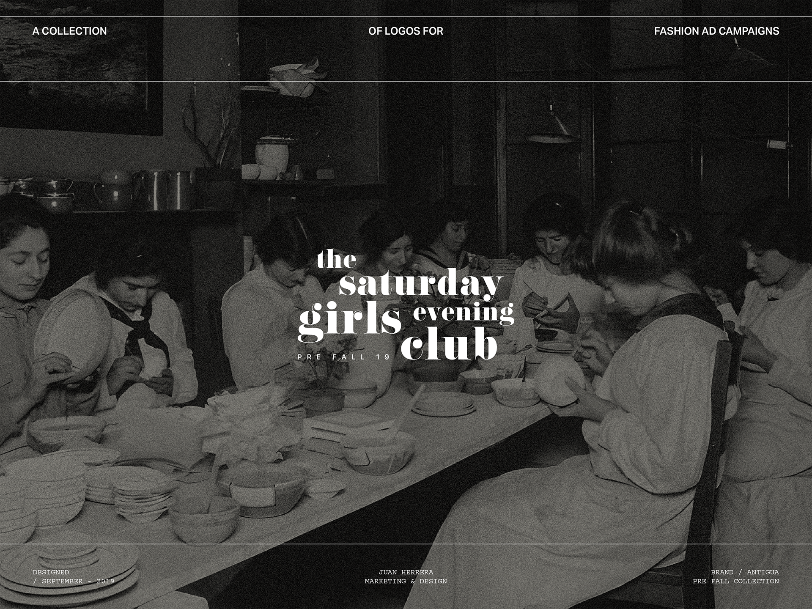Click the 'FASHION AD CAMPAIGNS' header text
This screenshot has height=609, width=812.
coord(716,31)
